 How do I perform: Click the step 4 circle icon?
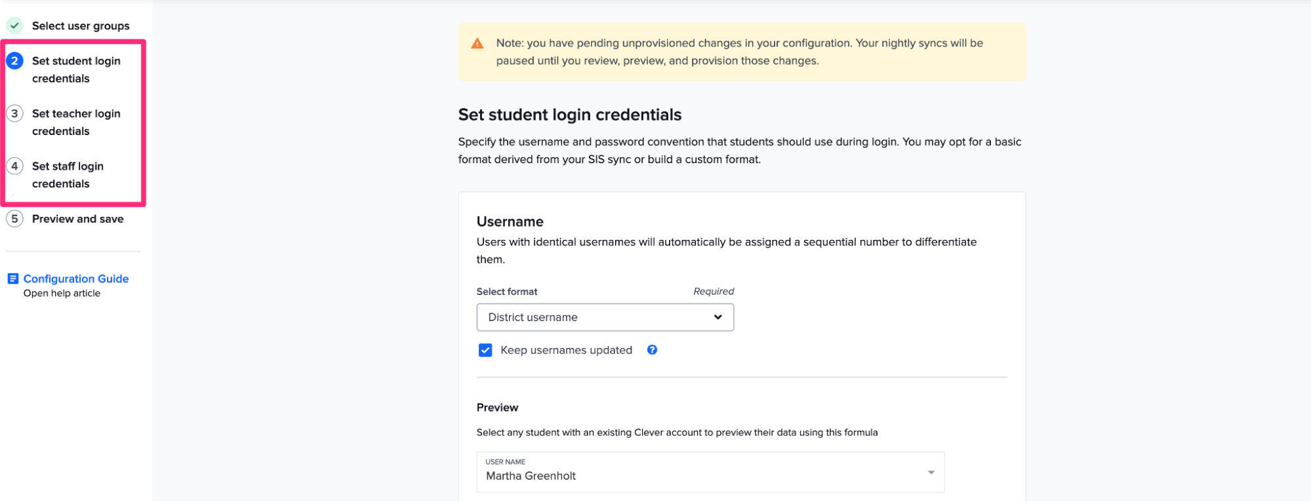point(14,166)
